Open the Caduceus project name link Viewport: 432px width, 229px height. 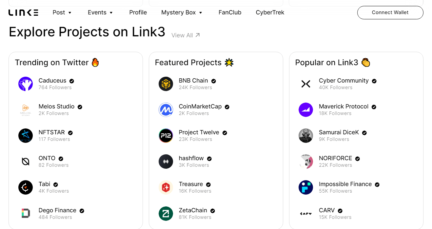[x=52, y=81]
